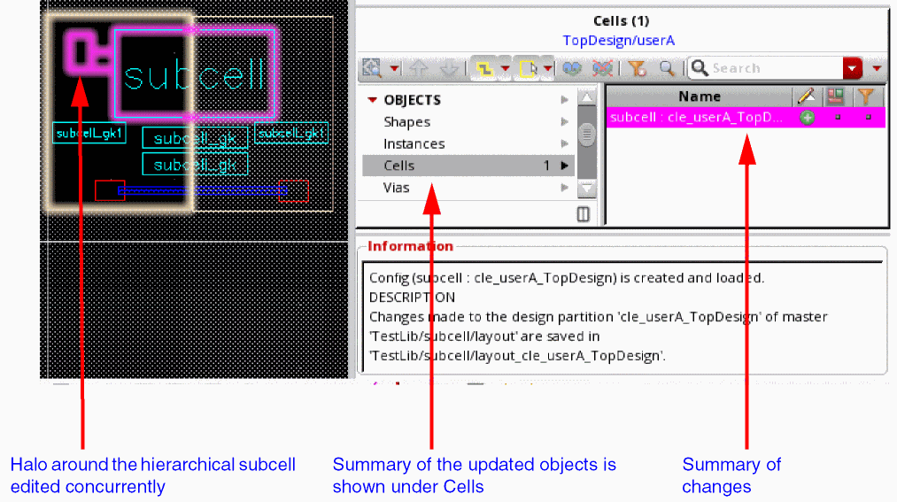Expand the arrow on the Shapes row
This screenshot has height=502, width=897.
tap(565, 122)
